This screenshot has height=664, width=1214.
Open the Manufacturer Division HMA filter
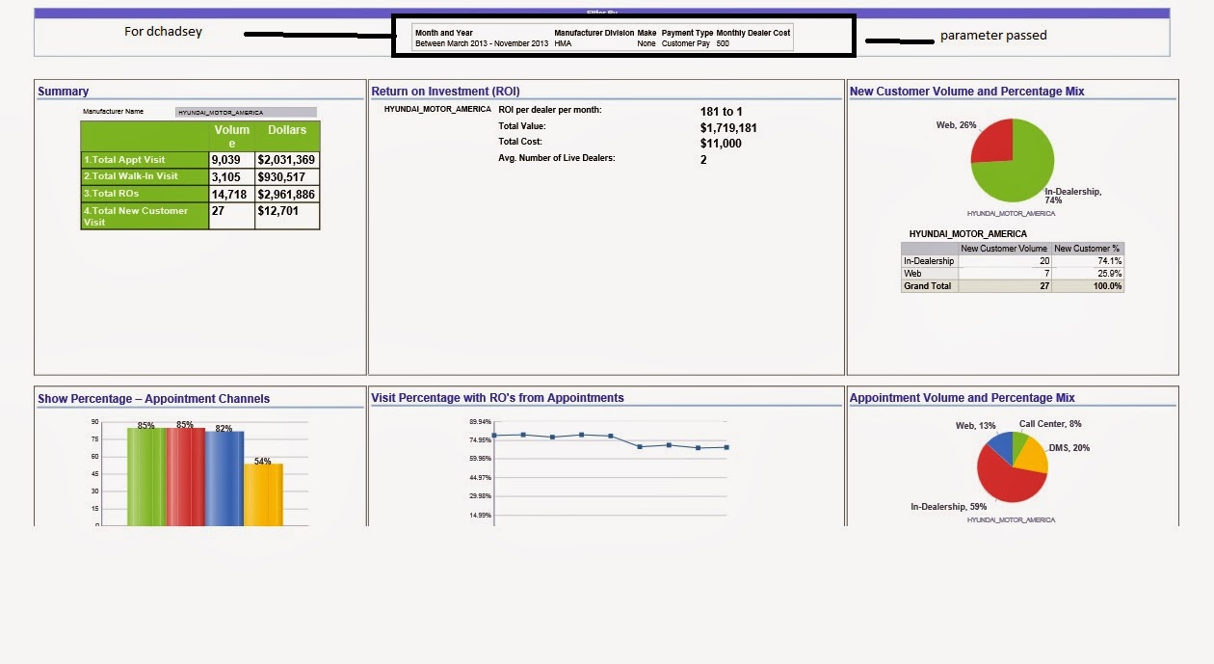(x=564, y=42)
